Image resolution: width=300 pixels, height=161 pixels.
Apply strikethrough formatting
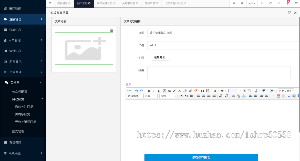click(169, 91)
